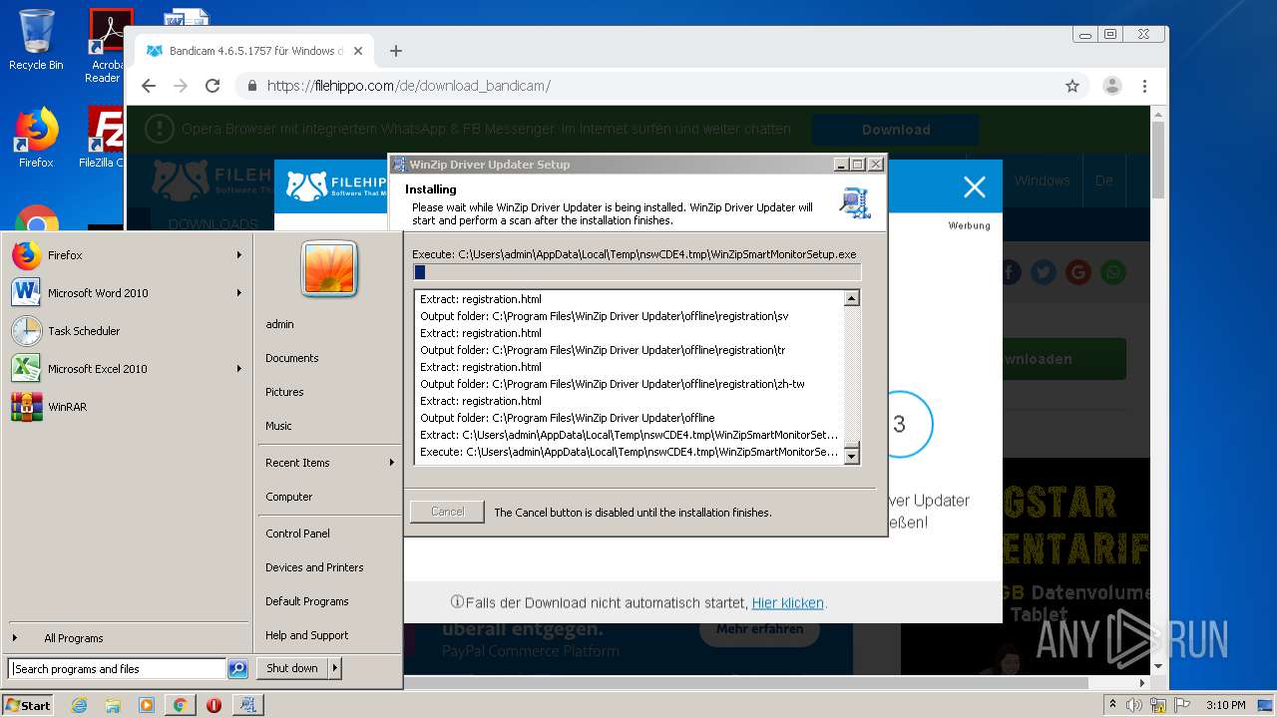The image size is (1277, 718).
Task: Launch Microsoft Word 2010 from Start menu
Action: [126, 293]
